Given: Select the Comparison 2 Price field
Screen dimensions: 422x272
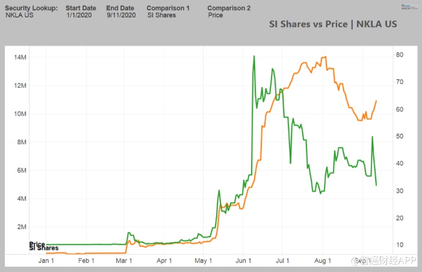Looking at the screenshot, I should pos(215,15).
